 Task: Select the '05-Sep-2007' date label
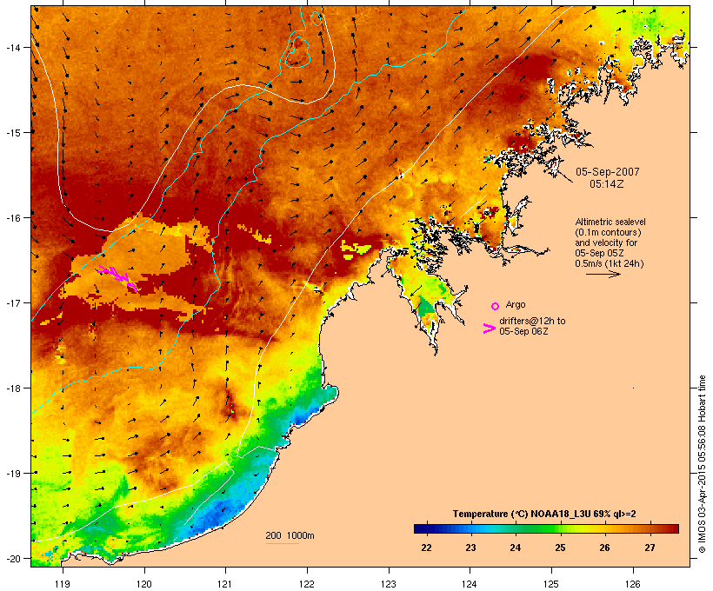point(607,172)
